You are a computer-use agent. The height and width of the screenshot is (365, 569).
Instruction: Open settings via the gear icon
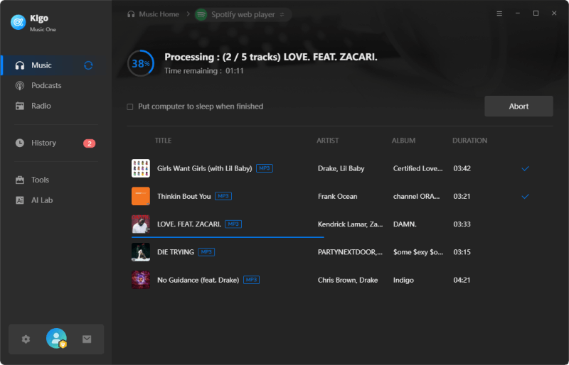point(26,339)
